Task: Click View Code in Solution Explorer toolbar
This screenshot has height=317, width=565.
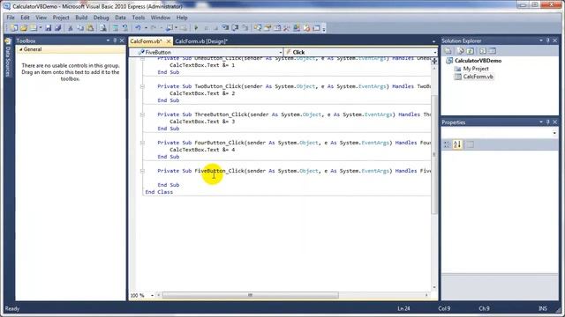Action: (x=483, y=51)
